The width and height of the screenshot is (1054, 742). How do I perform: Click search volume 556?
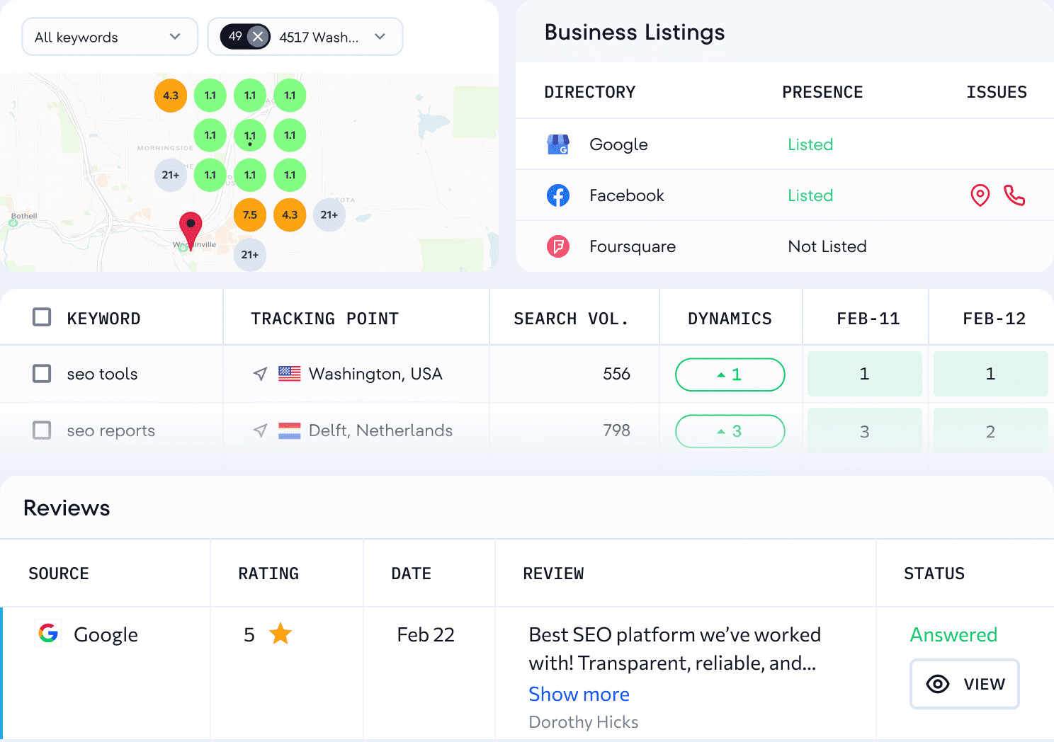tap(616, 374)
